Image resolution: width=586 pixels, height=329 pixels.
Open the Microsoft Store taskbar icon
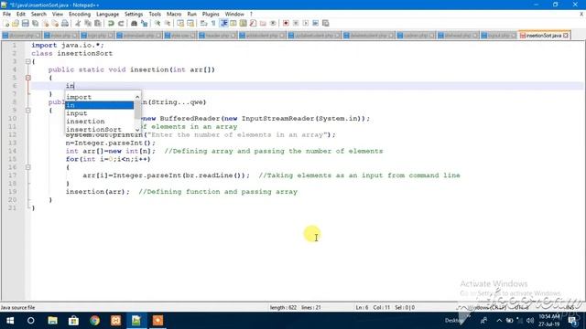(73, 321)
